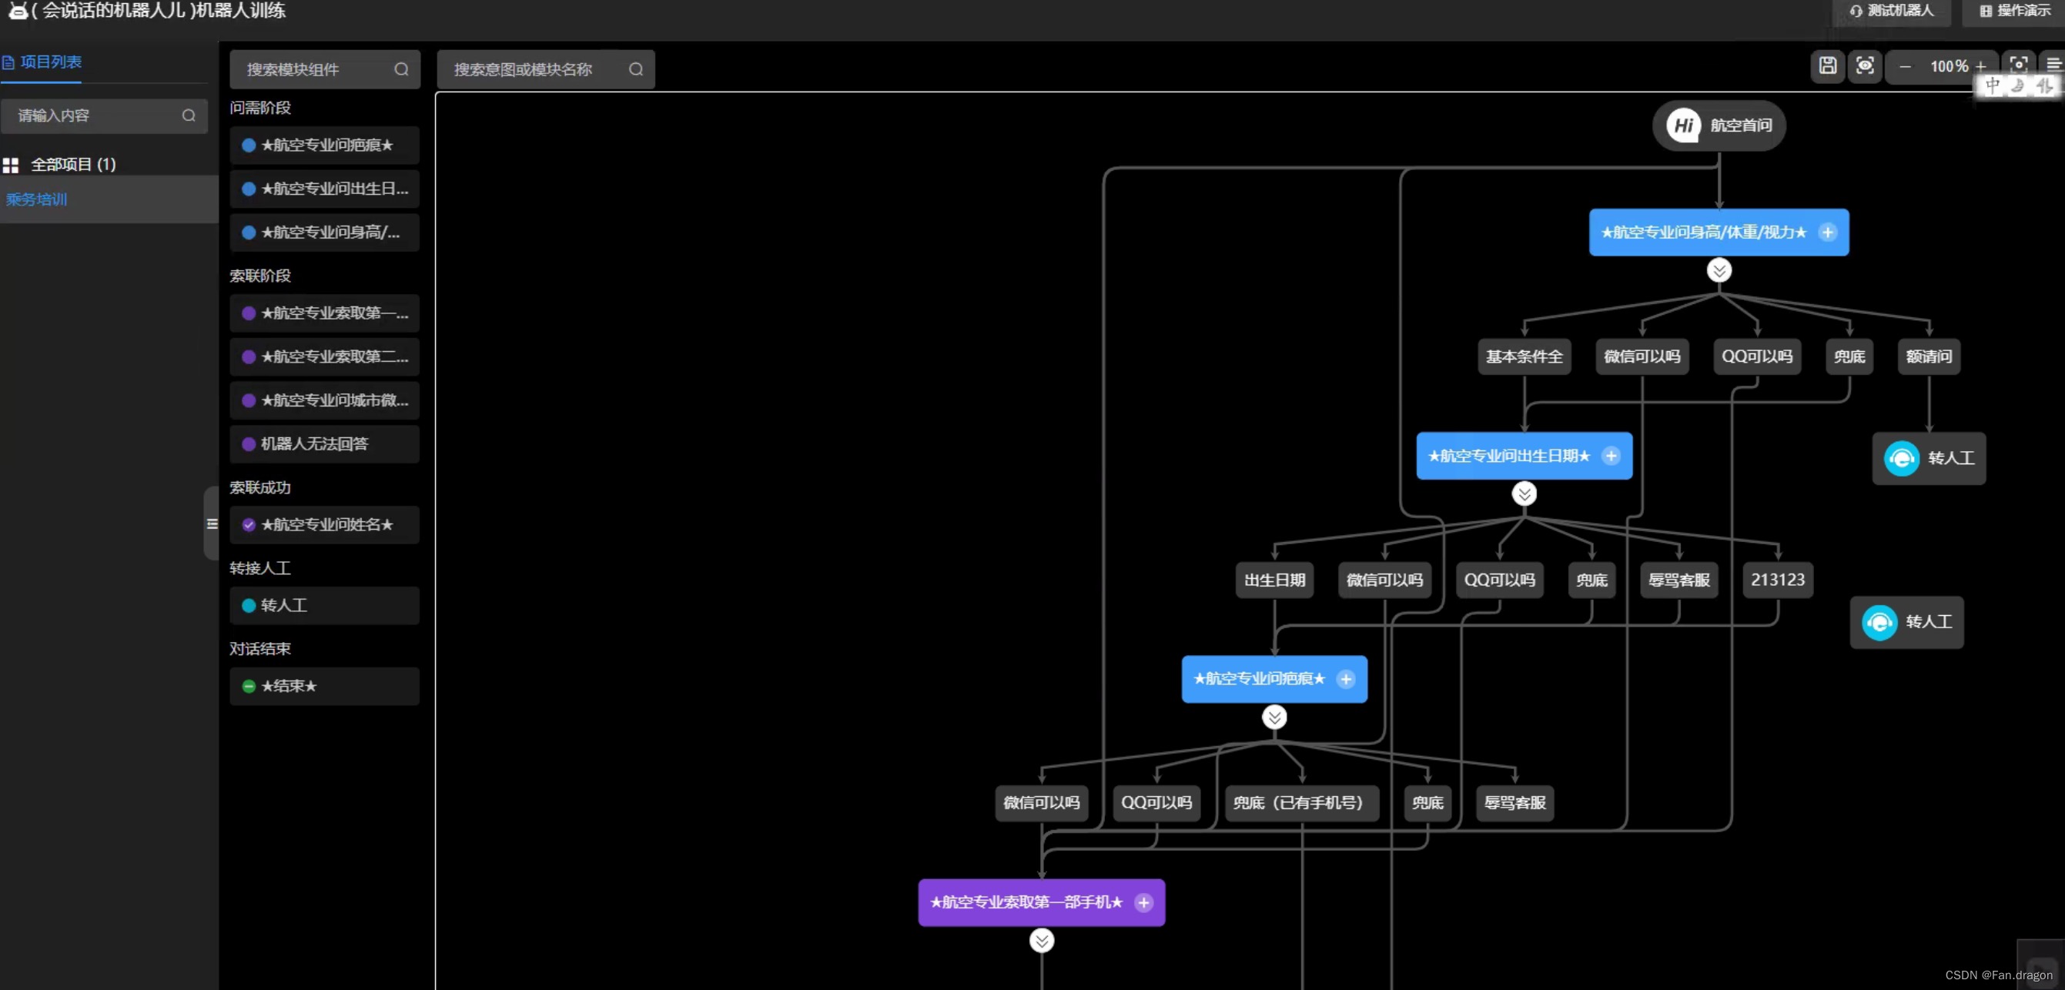This screenshot has width=2065, height=990.
Task: Click plus icon on 航空专业问疤痕 node
Action: [x=1346, y=679]
